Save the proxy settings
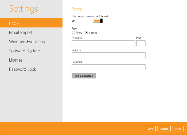Viewport: 187px width, 135px height. [x=150, y=129]
